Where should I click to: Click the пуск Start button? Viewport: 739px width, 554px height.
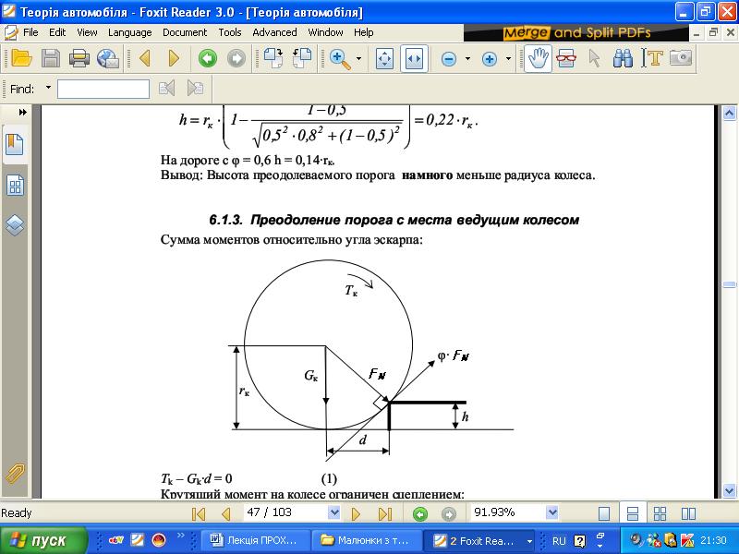pyautogui.click(x=42, y=540)
